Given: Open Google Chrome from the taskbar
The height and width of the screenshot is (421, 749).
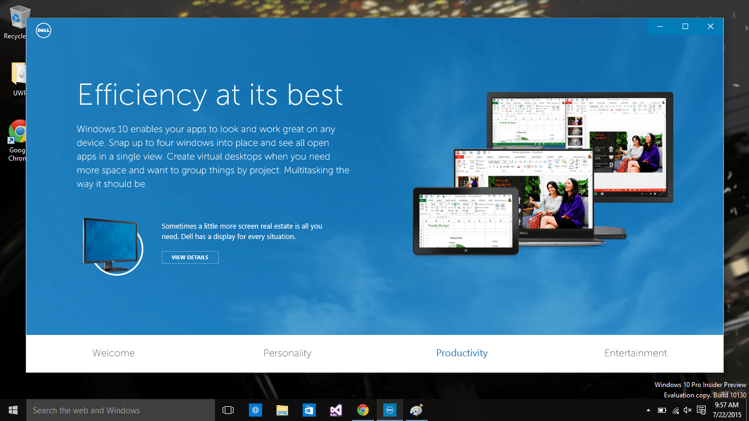Looking at the screenshot, I should pyautogui.click(x=362, y=409).
